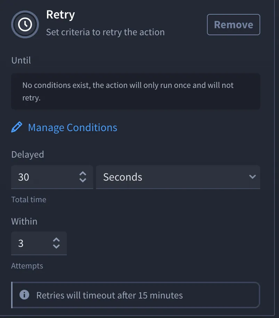
Task: Click the Retry heading text
Action: pos(61,15)
